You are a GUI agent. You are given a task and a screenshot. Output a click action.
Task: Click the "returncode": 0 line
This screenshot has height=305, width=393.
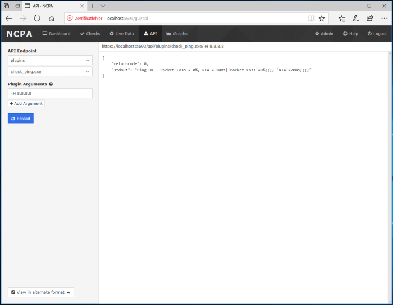click(130, 63)
